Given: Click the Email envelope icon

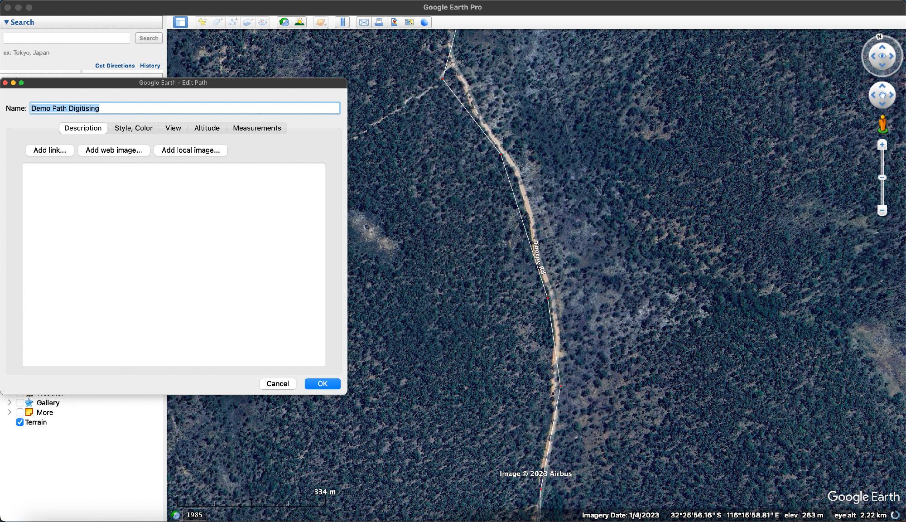Looking at the screenshot, I should (x=364, y=22).
